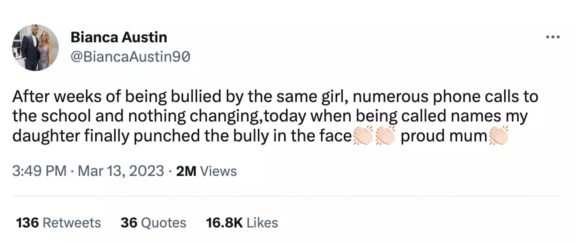Open the three-dot more options menu
The width and height of the screenshot is (576, 242).
pyautogui.click(x=553, y=37)
